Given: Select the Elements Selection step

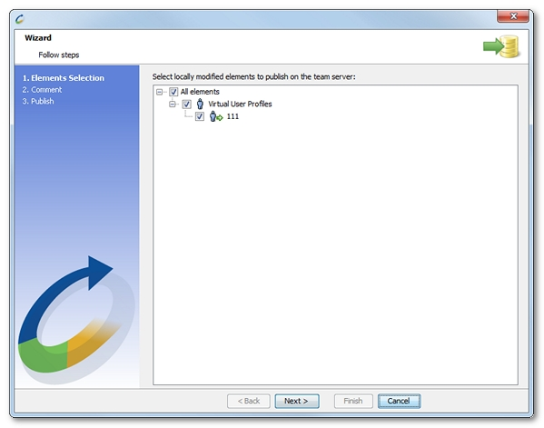Looking at the screenshot, I should (x=64, y=78).
